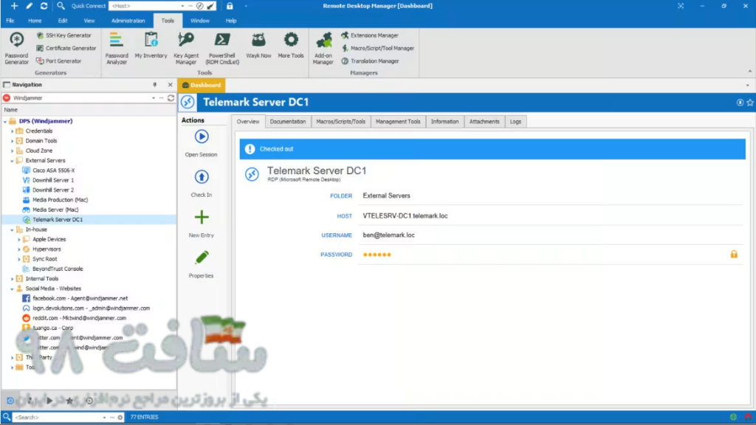Click the refresh icon in title bar
Viewport: 756px width, 425px height.
pos(44,6)
